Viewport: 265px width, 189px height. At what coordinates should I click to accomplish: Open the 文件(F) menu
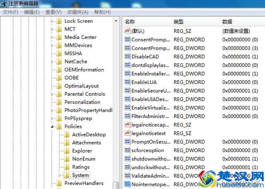(x=10, y=12)
